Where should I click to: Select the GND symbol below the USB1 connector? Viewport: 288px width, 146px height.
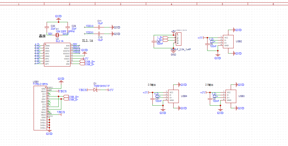(49, 131)
